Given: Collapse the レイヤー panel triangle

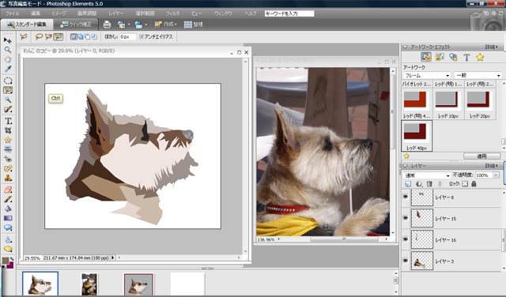Looking at the screenshot, I should pos(405,166).
